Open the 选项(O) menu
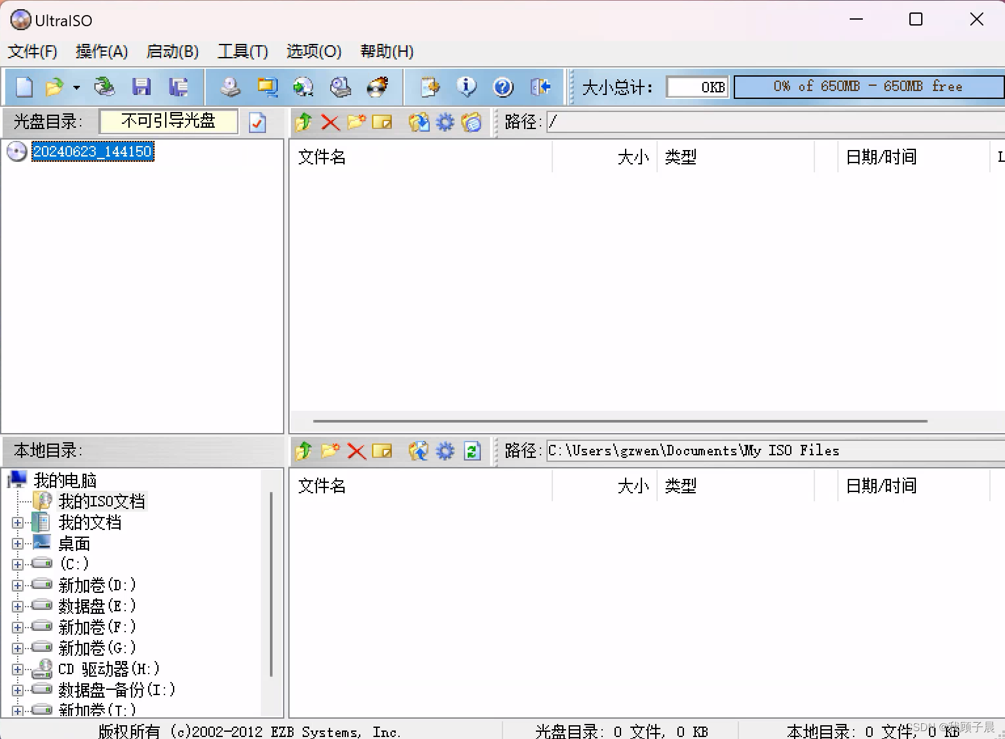Viewport: 1005px width, 739px height. coord(314,51)
